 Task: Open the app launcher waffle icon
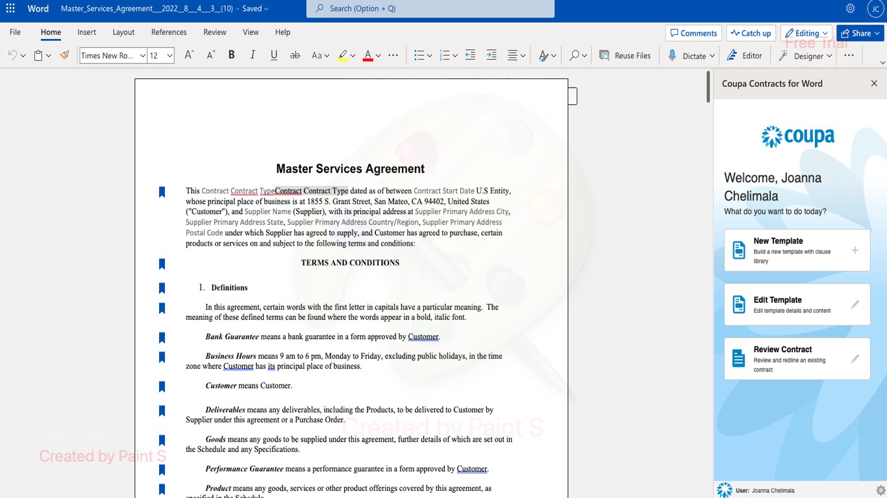click(x=10, y=8)
